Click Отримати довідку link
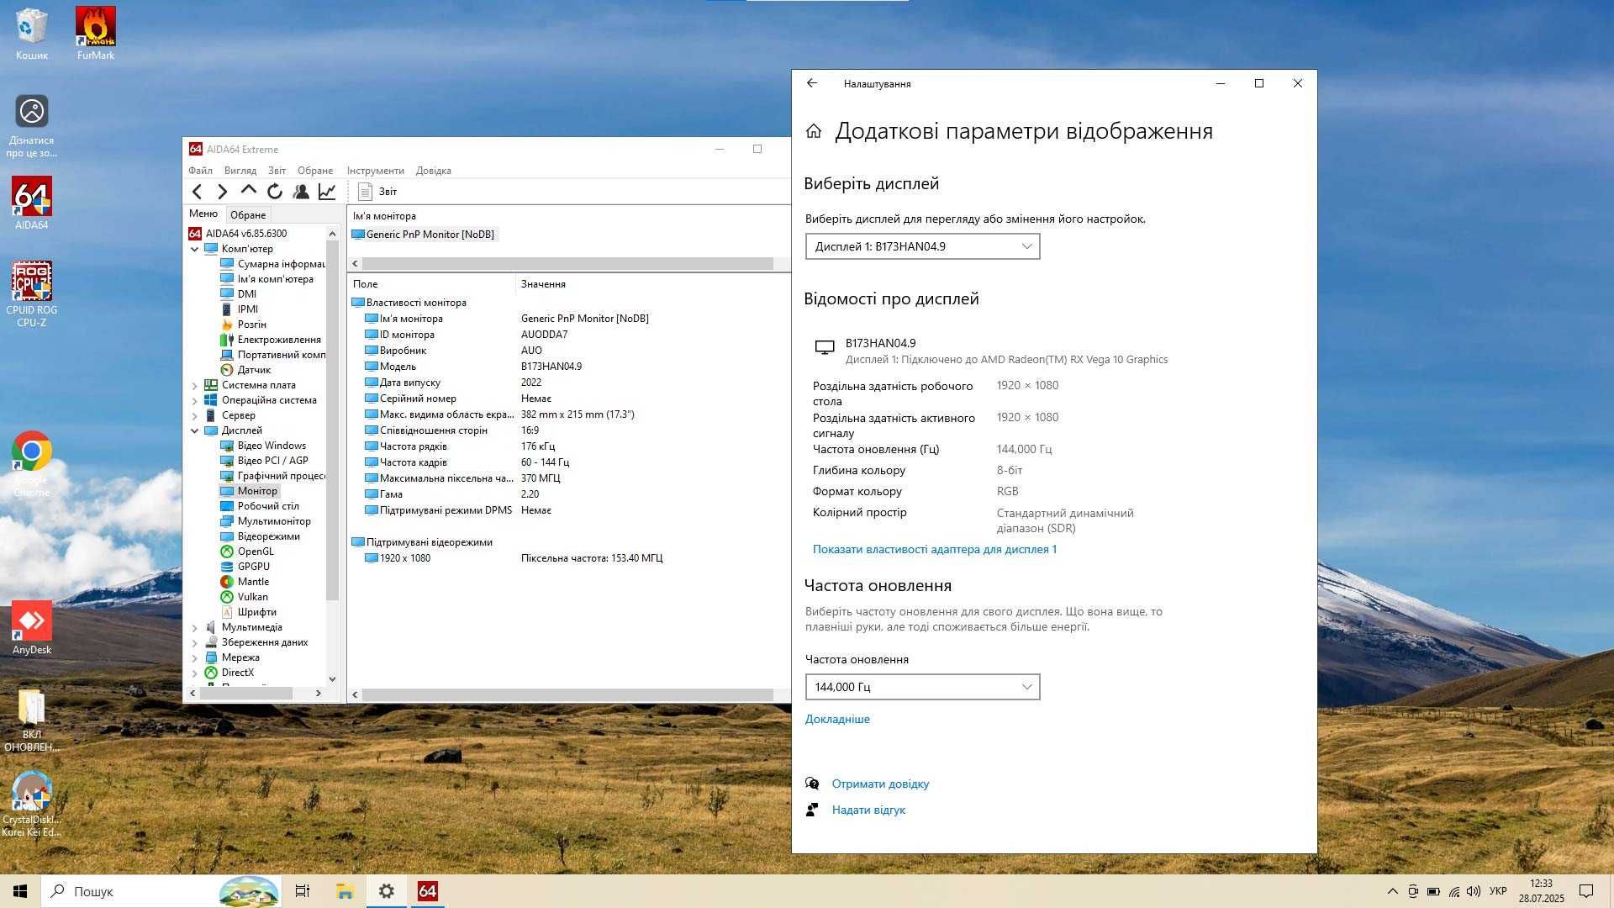This screenshot has width=1614, height=908. (x=880, y=784)
